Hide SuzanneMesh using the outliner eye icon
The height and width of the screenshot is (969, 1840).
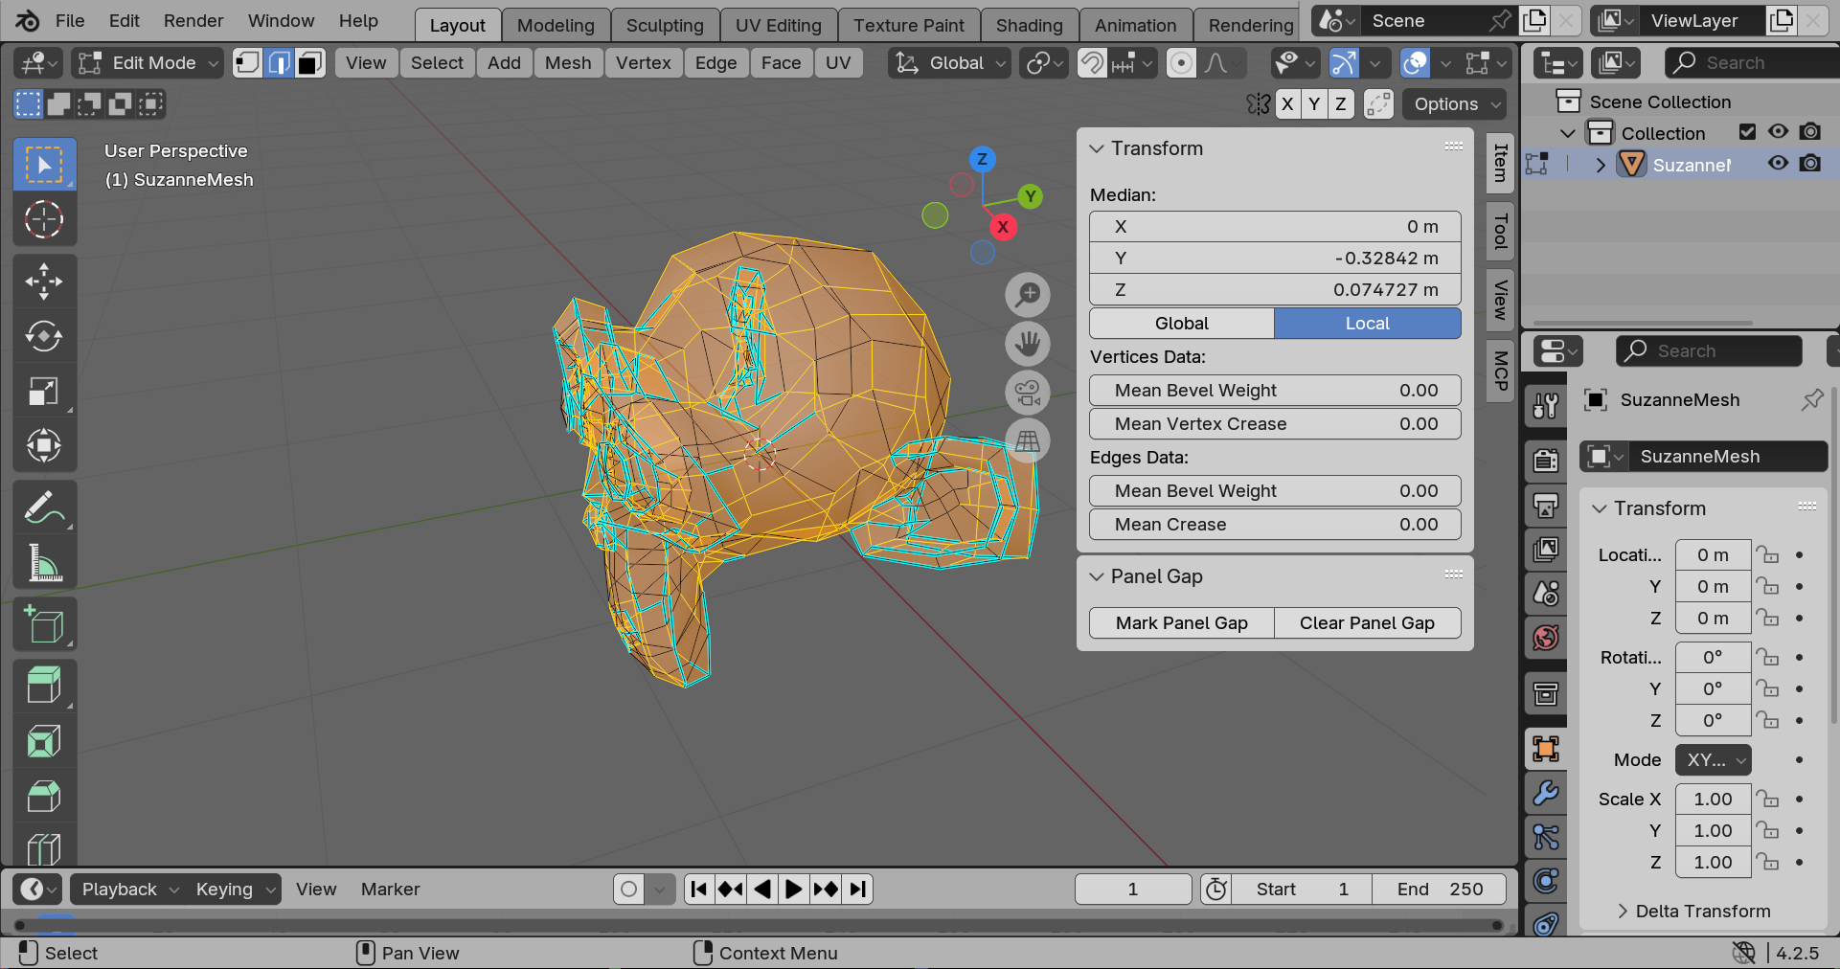tap(1778, 164)
